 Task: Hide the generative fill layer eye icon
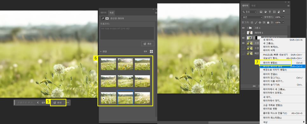click(x=243, y=38)
